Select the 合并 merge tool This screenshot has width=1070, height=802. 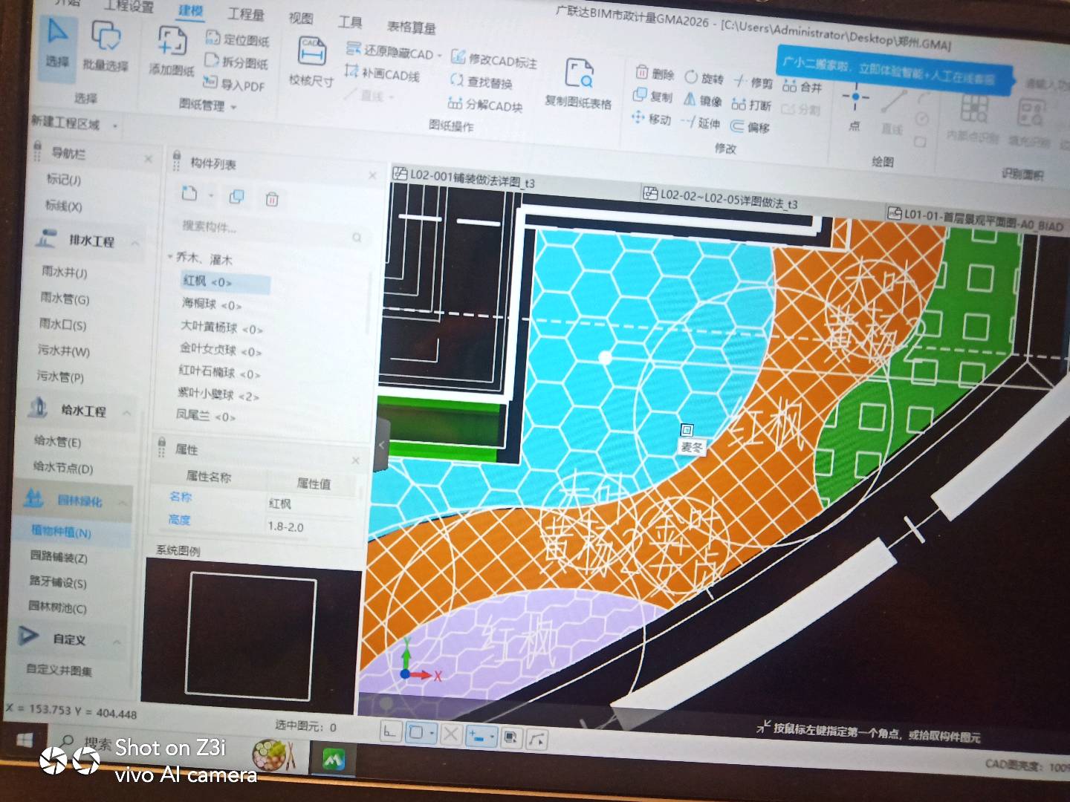pos(802,86)
